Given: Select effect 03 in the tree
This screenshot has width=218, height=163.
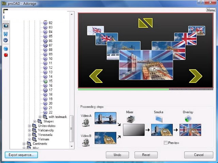Looking at the screenshot, I should point(48,27).
